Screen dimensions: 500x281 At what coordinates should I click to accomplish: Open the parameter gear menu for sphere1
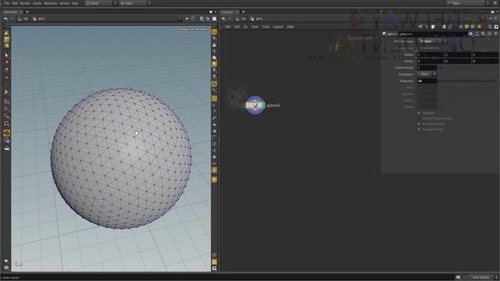470,34
